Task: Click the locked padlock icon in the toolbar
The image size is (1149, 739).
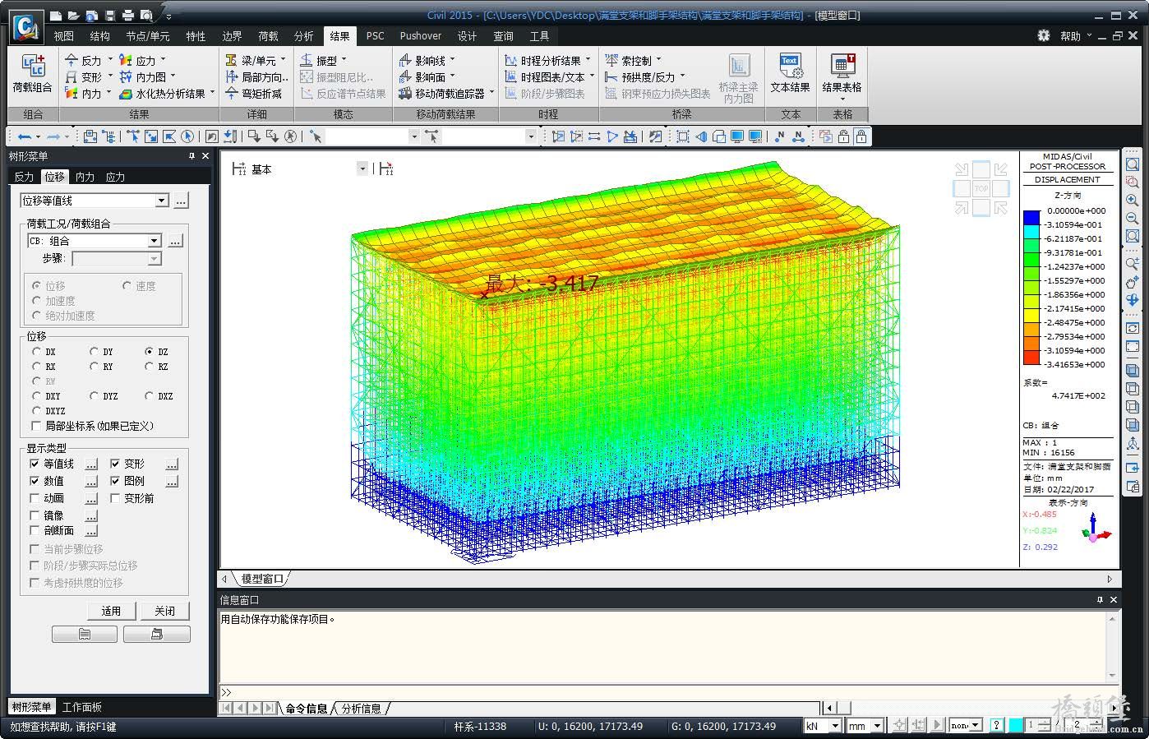Action: 861,136
